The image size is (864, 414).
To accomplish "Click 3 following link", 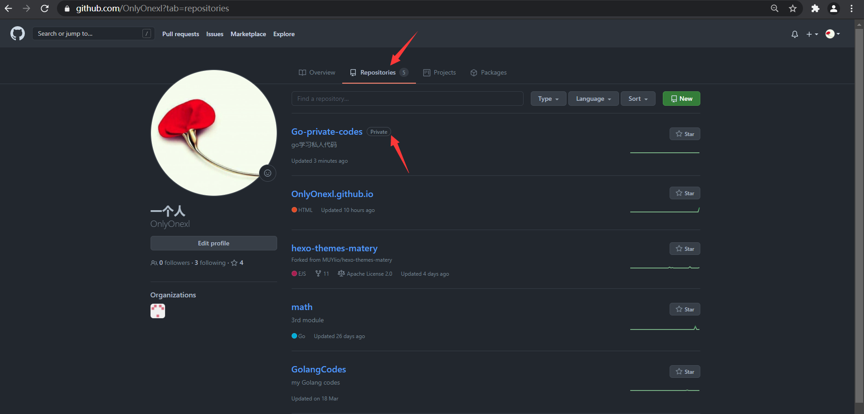I will tap(210, 263).
